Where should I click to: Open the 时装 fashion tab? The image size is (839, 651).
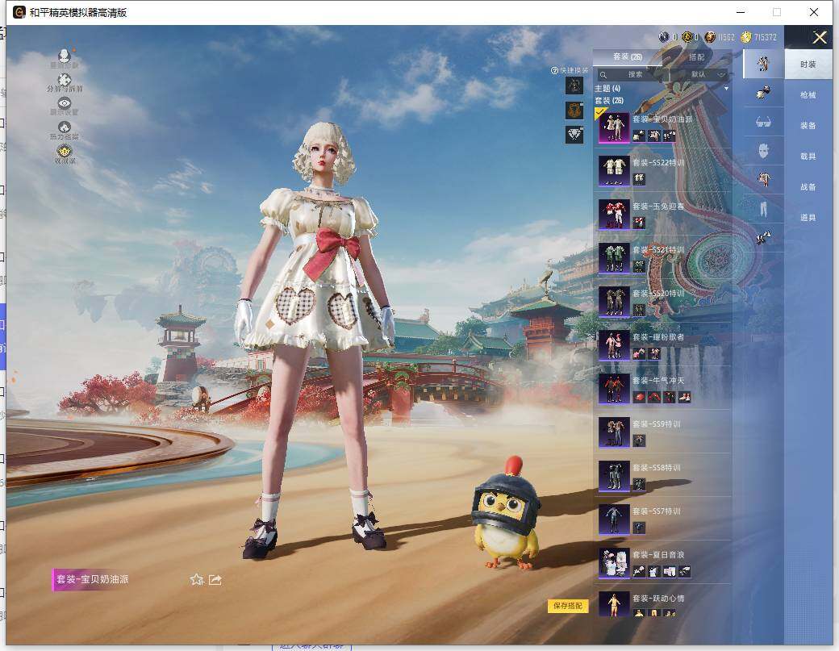click(808, 65)
